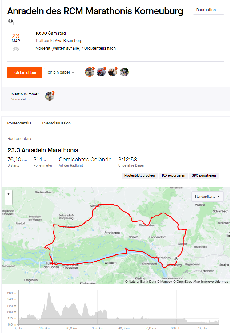Zoom out with the map minus button
Screen dimensions: 233x333
click(x=9, y=201)
